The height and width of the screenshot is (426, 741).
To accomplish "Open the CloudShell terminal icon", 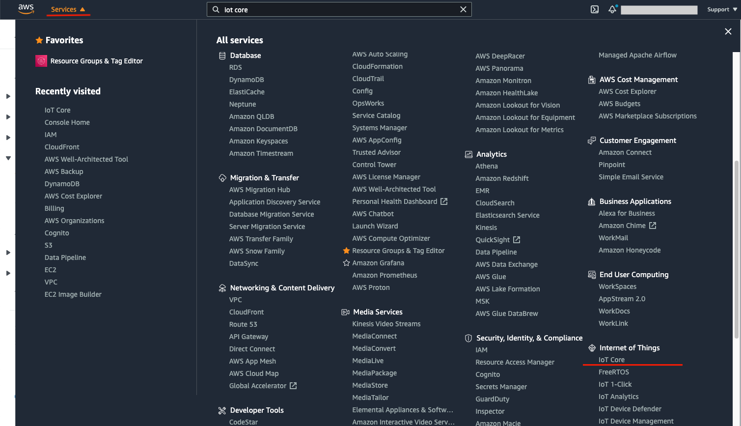I will (x=595, y=9).
